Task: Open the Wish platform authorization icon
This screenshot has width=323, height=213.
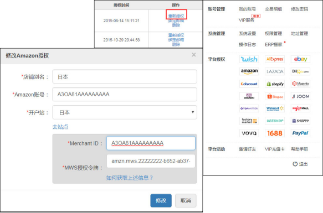Action: [249, 59]
